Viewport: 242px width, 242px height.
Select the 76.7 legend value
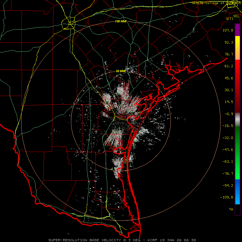click(229, 54)
